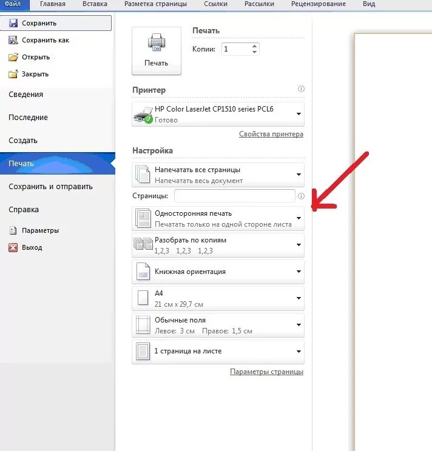Click the collate icon for Разобрать по копиям
The image size is (432, 451).
click(143, 244)
